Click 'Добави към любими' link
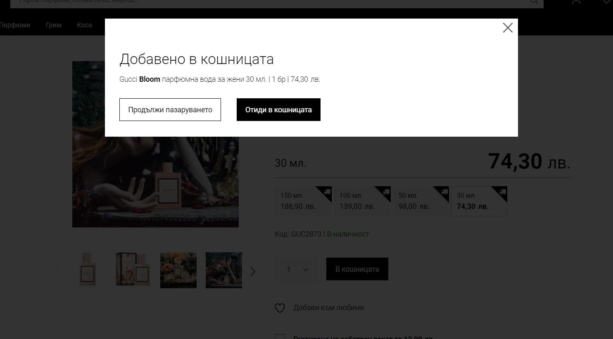 [328, 308]
